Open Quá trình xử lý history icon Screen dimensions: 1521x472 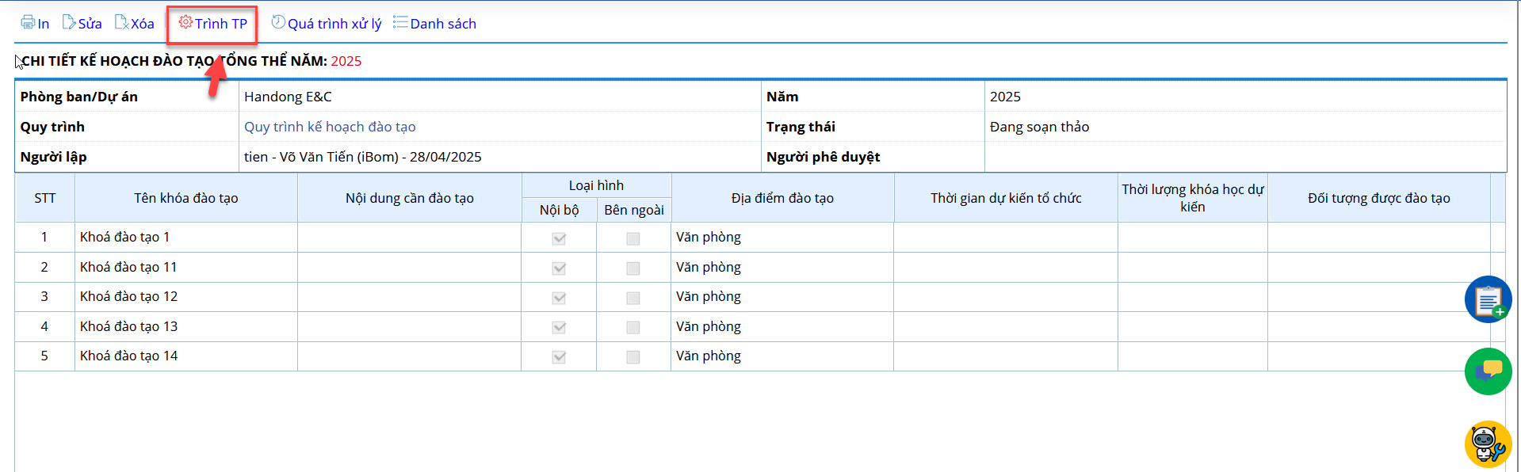click(278, 22)
